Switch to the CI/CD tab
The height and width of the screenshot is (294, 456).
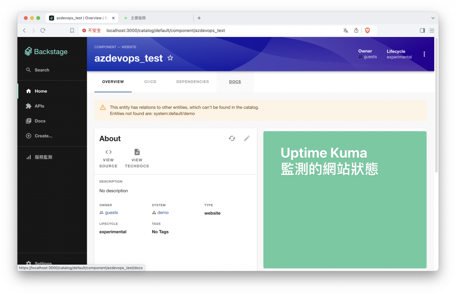click(x=150, y=82)
